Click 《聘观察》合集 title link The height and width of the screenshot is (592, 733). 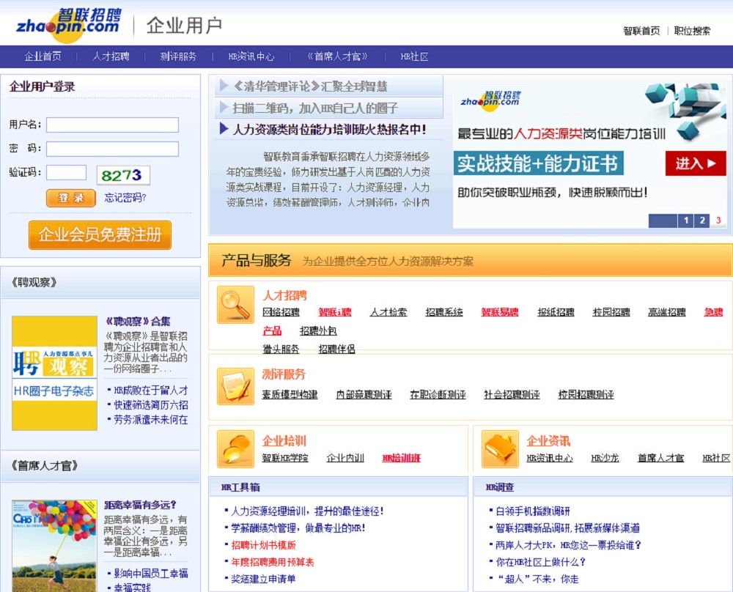pos(138,322)
